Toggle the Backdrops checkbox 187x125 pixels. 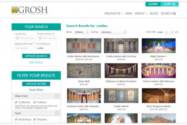(x=16, y=119)
